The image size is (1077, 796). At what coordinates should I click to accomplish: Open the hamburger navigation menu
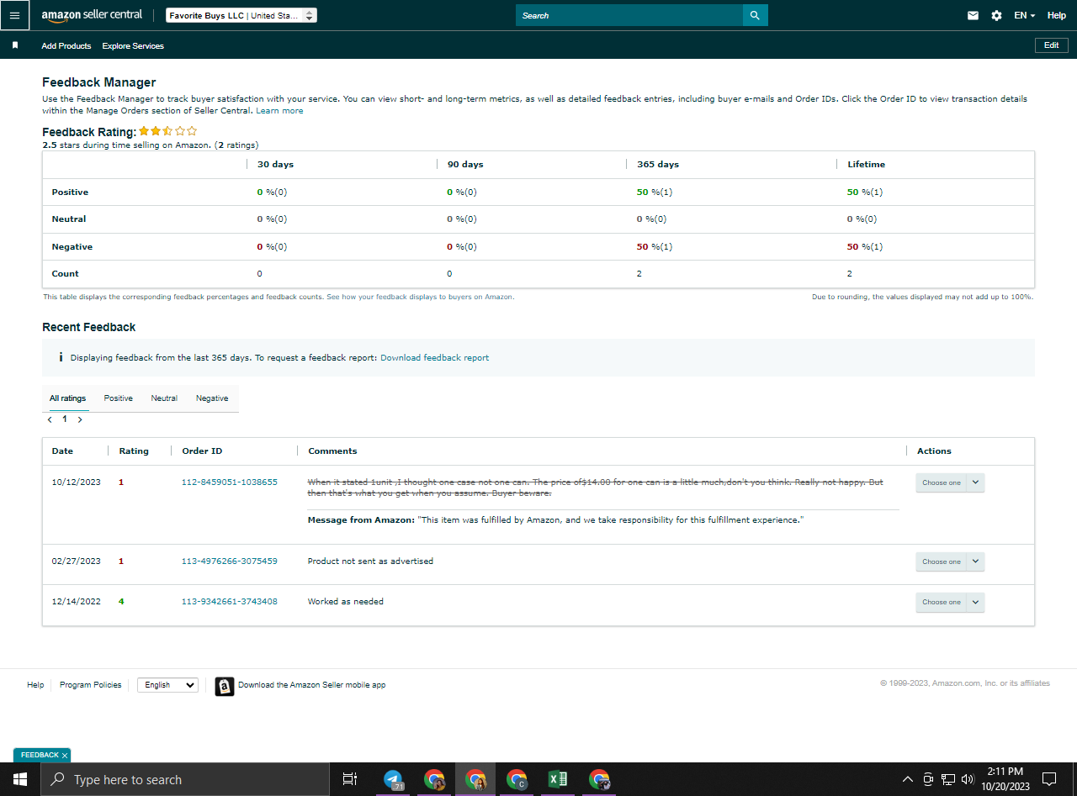[x=14, y=15]
